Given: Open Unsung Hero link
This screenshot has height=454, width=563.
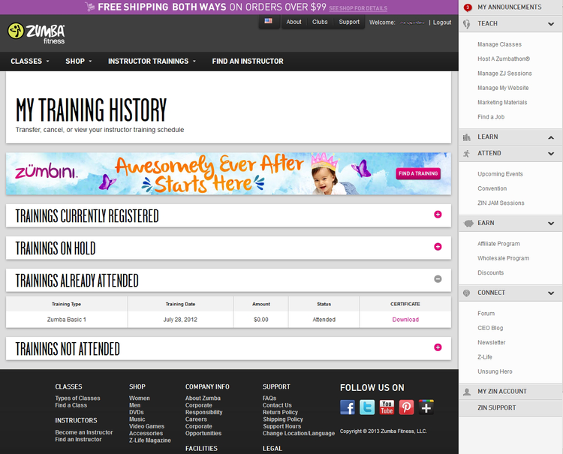Looking at the screenshot, I should 495,371.
